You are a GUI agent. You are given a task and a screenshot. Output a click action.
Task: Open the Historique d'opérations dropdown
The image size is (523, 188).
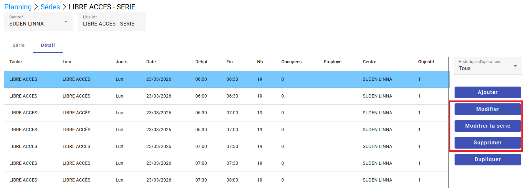(487, 66)
